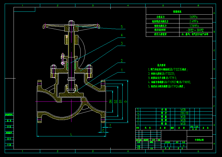Select the flange thickness dimension C
The height and width of the screenshot is (157, 222).
coord(103,130)
